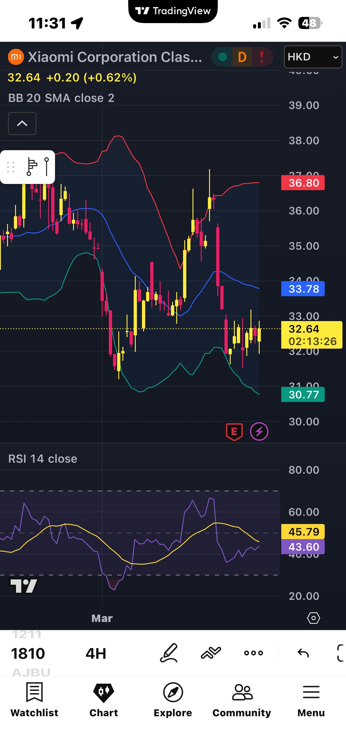Open the BB 20 SMA close indicator label

tap(61, 98)
